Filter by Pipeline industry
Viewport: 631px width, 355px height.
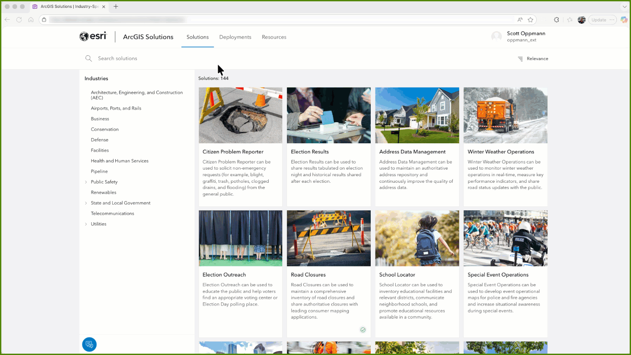click(99, 171)
